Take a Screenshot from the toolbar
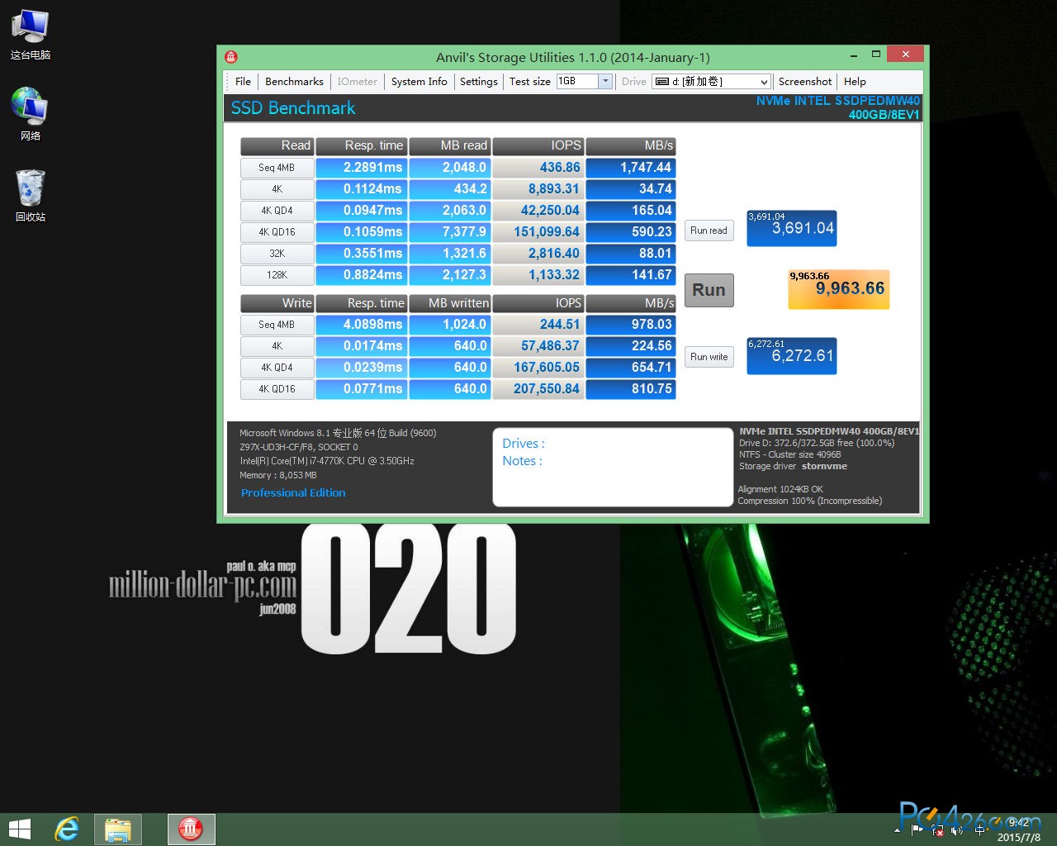 [x=804, y=82]
